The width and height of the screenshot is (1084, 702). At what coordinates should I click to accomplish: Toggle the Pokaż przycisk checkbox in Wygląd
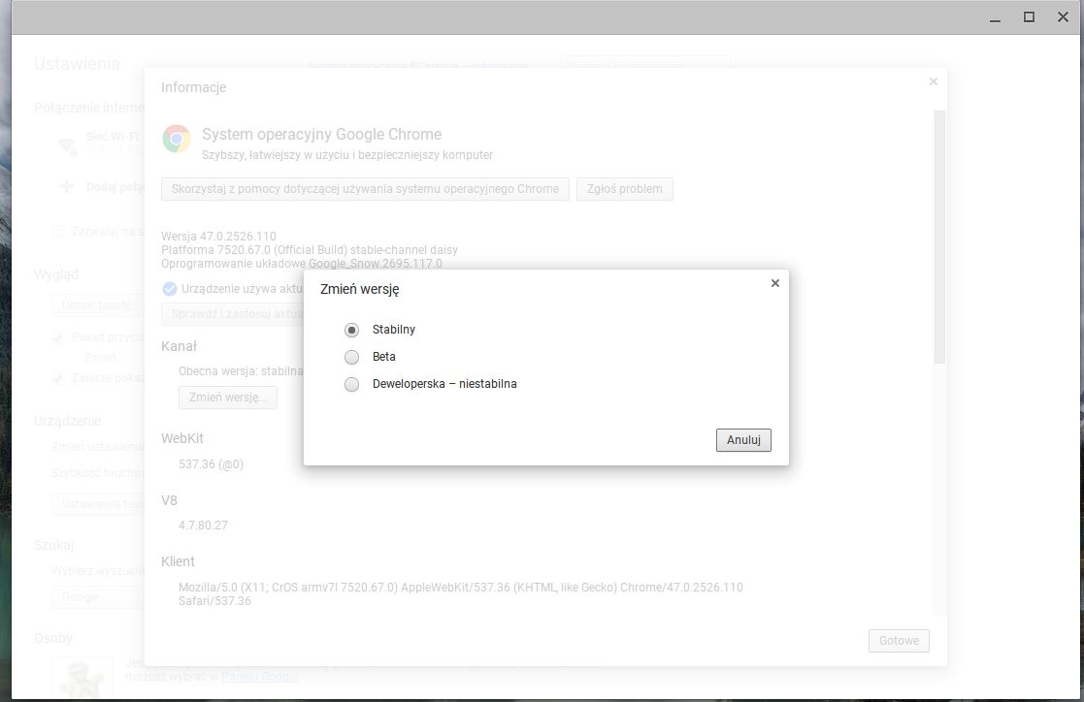[58, 337]
